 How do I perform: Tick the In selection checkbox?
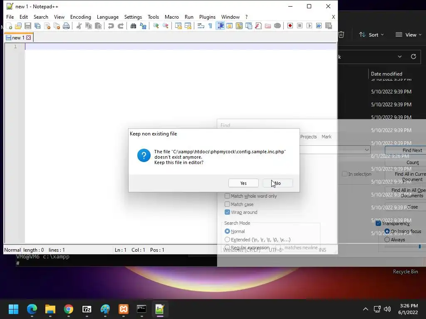click(x=344, y=174)
